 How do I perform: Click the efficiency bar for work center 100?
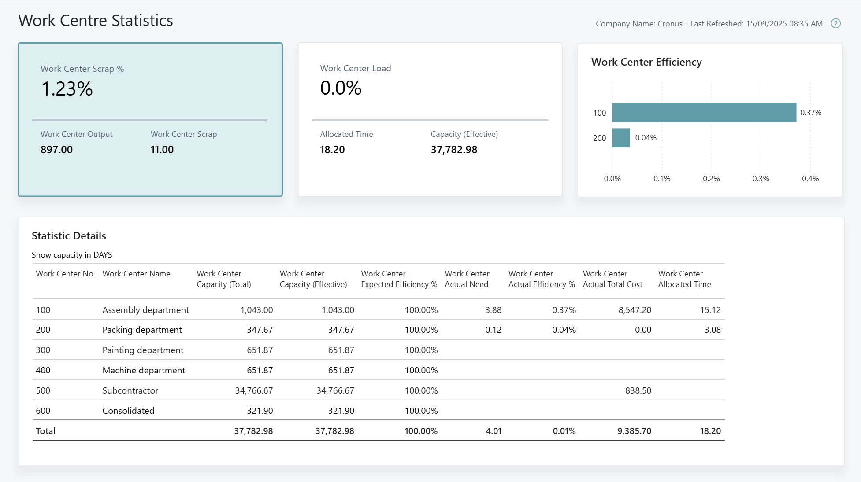(x=704, y=113)
